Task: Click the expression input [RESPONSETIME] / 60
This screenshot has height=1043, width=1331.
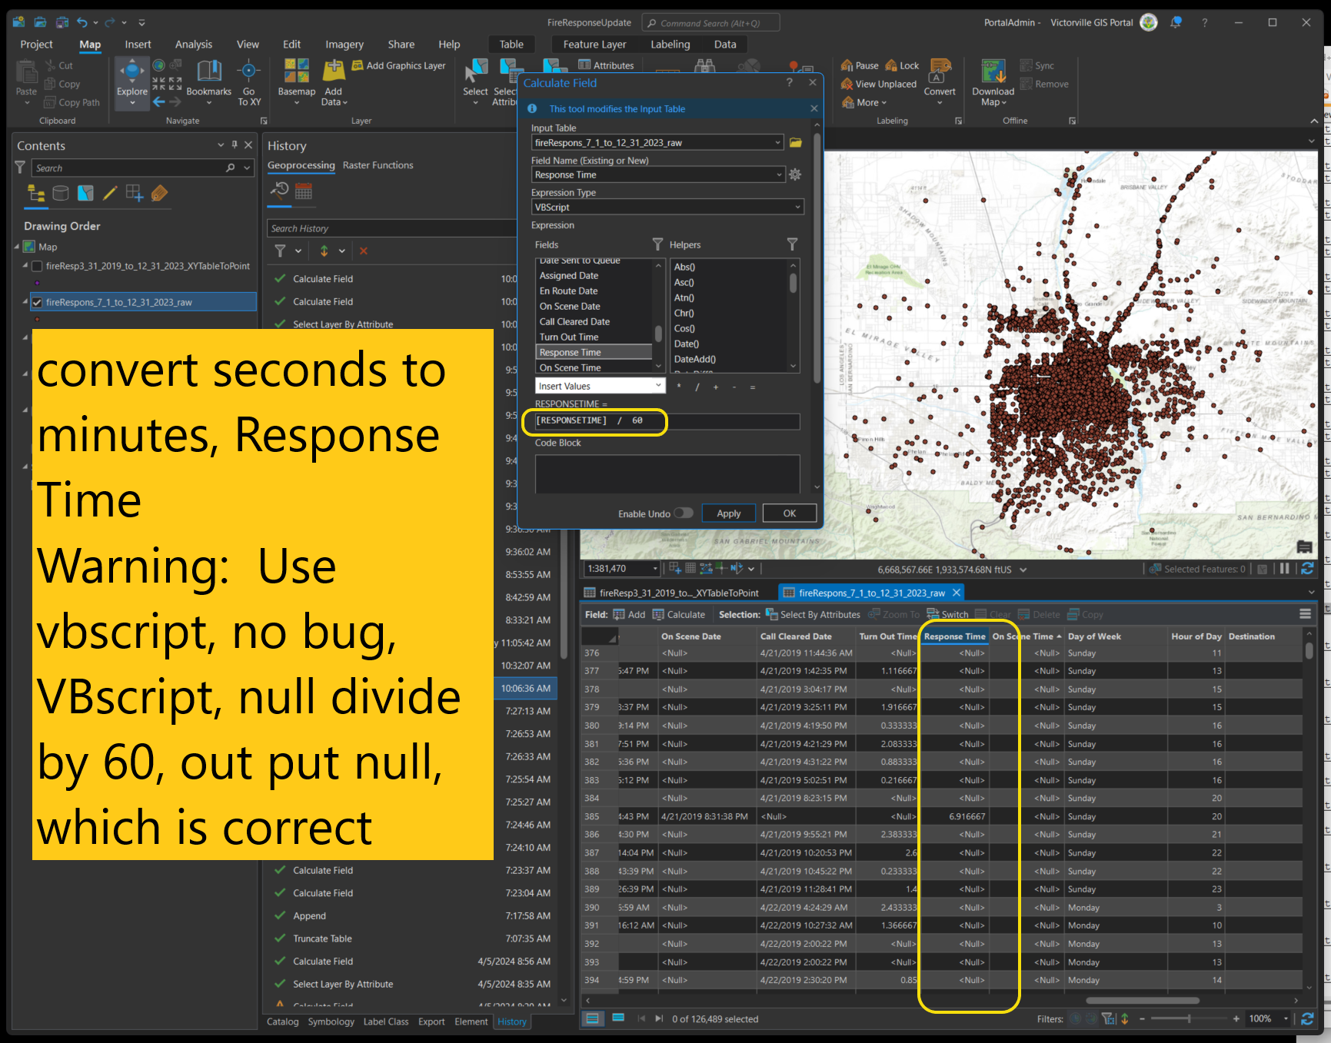Action: 667,421
